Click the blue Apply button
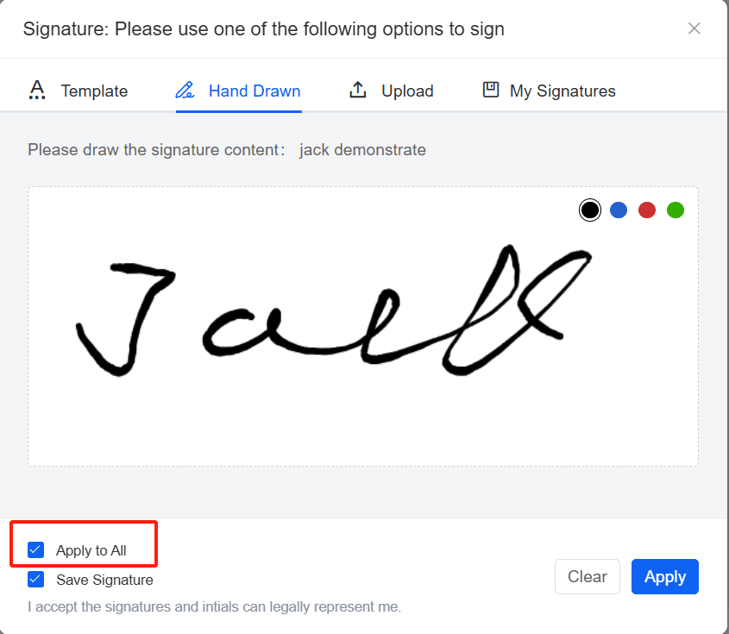This screenshot has width=729, height=634. [x=664, y=577]
